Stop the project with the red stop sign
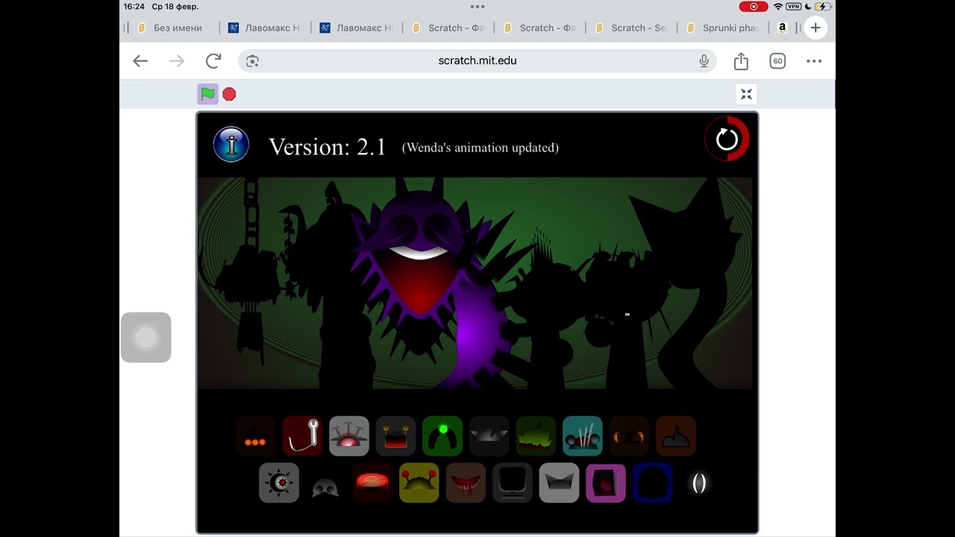The image size is (955, 537). (x=230, y=94)
